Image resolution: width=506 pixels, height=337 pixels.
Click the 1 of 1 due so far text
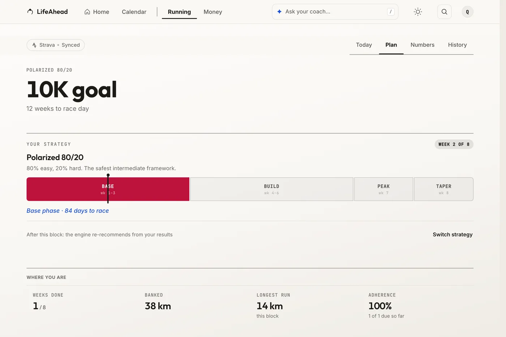point(386,316)
